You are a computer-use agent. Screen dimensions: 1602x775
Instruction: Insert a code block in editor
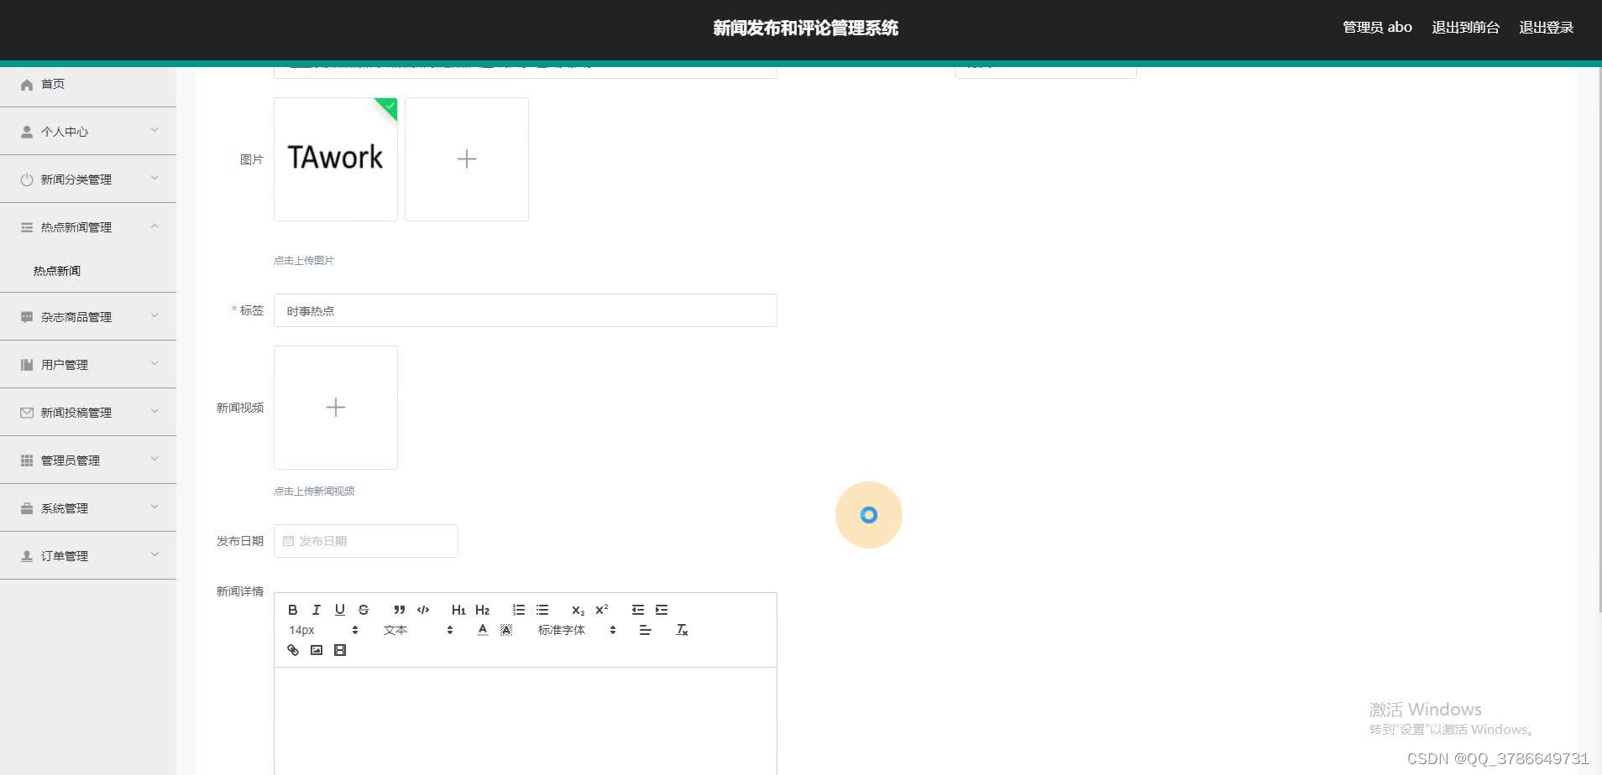[423, 610]
